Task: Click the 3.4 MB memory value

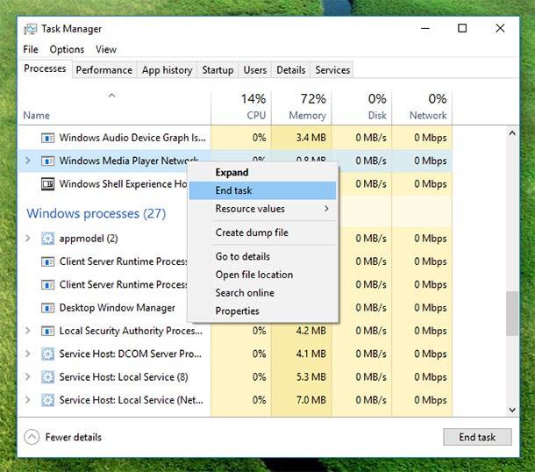Action: click(x=310, y=138)
